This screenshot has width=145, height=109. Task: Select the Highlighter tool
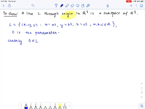click(x=67, y=6)
